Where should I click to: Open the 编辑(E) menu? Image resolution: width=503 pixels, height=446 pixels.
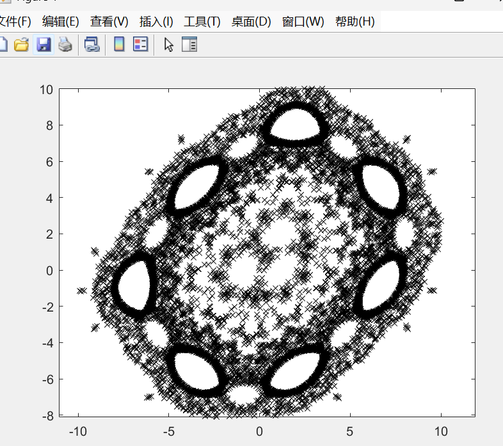click(x=60, y=21)
